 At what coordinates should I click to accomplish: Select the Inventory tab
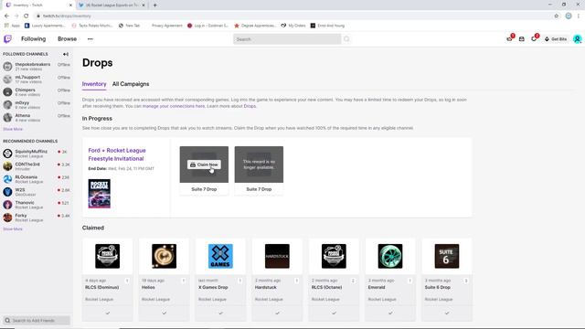(94, 84)
